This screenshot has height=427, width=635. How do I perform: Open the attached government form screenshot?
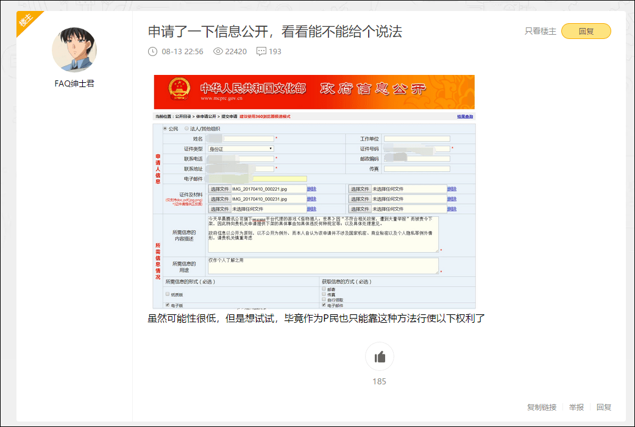(x=314, y=192)
